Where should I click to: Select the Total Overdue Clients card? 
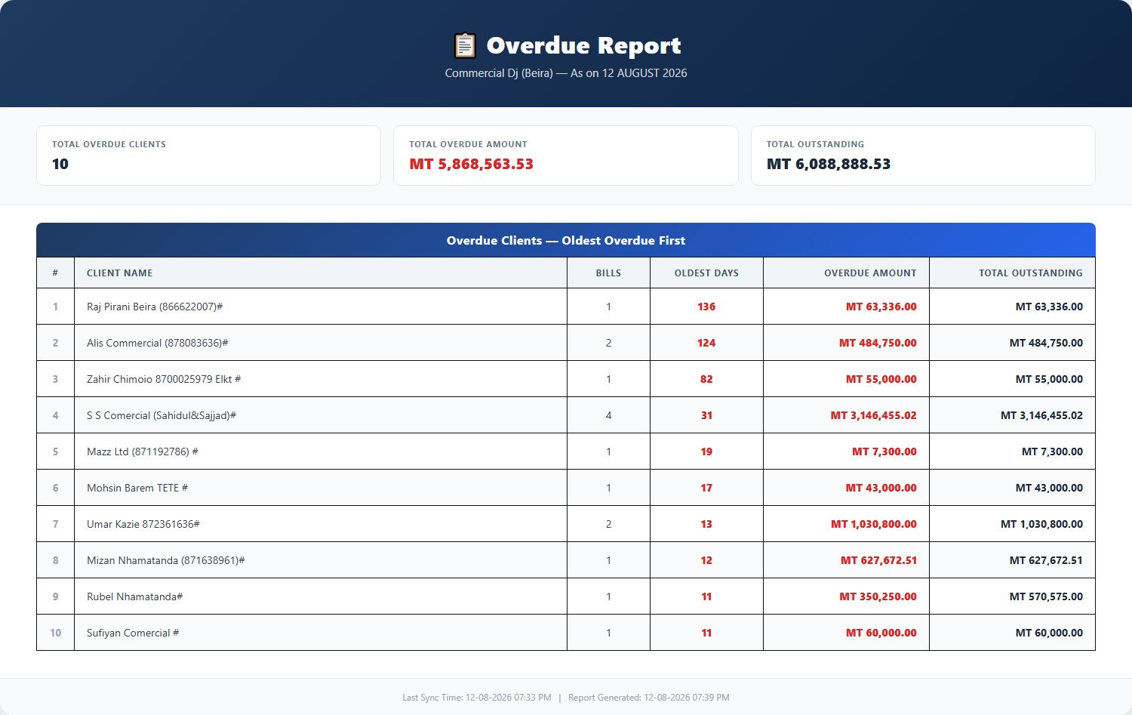point(208,156)
